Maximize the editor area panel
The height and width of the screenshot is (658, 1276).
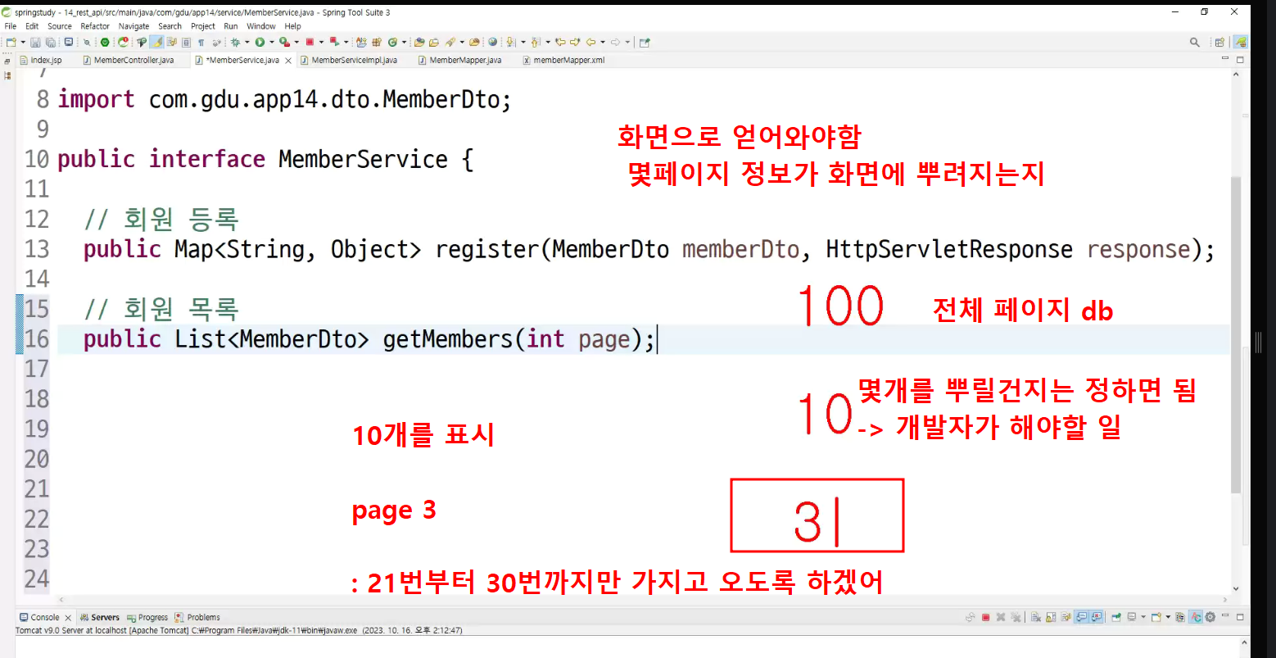point(1240,60)
